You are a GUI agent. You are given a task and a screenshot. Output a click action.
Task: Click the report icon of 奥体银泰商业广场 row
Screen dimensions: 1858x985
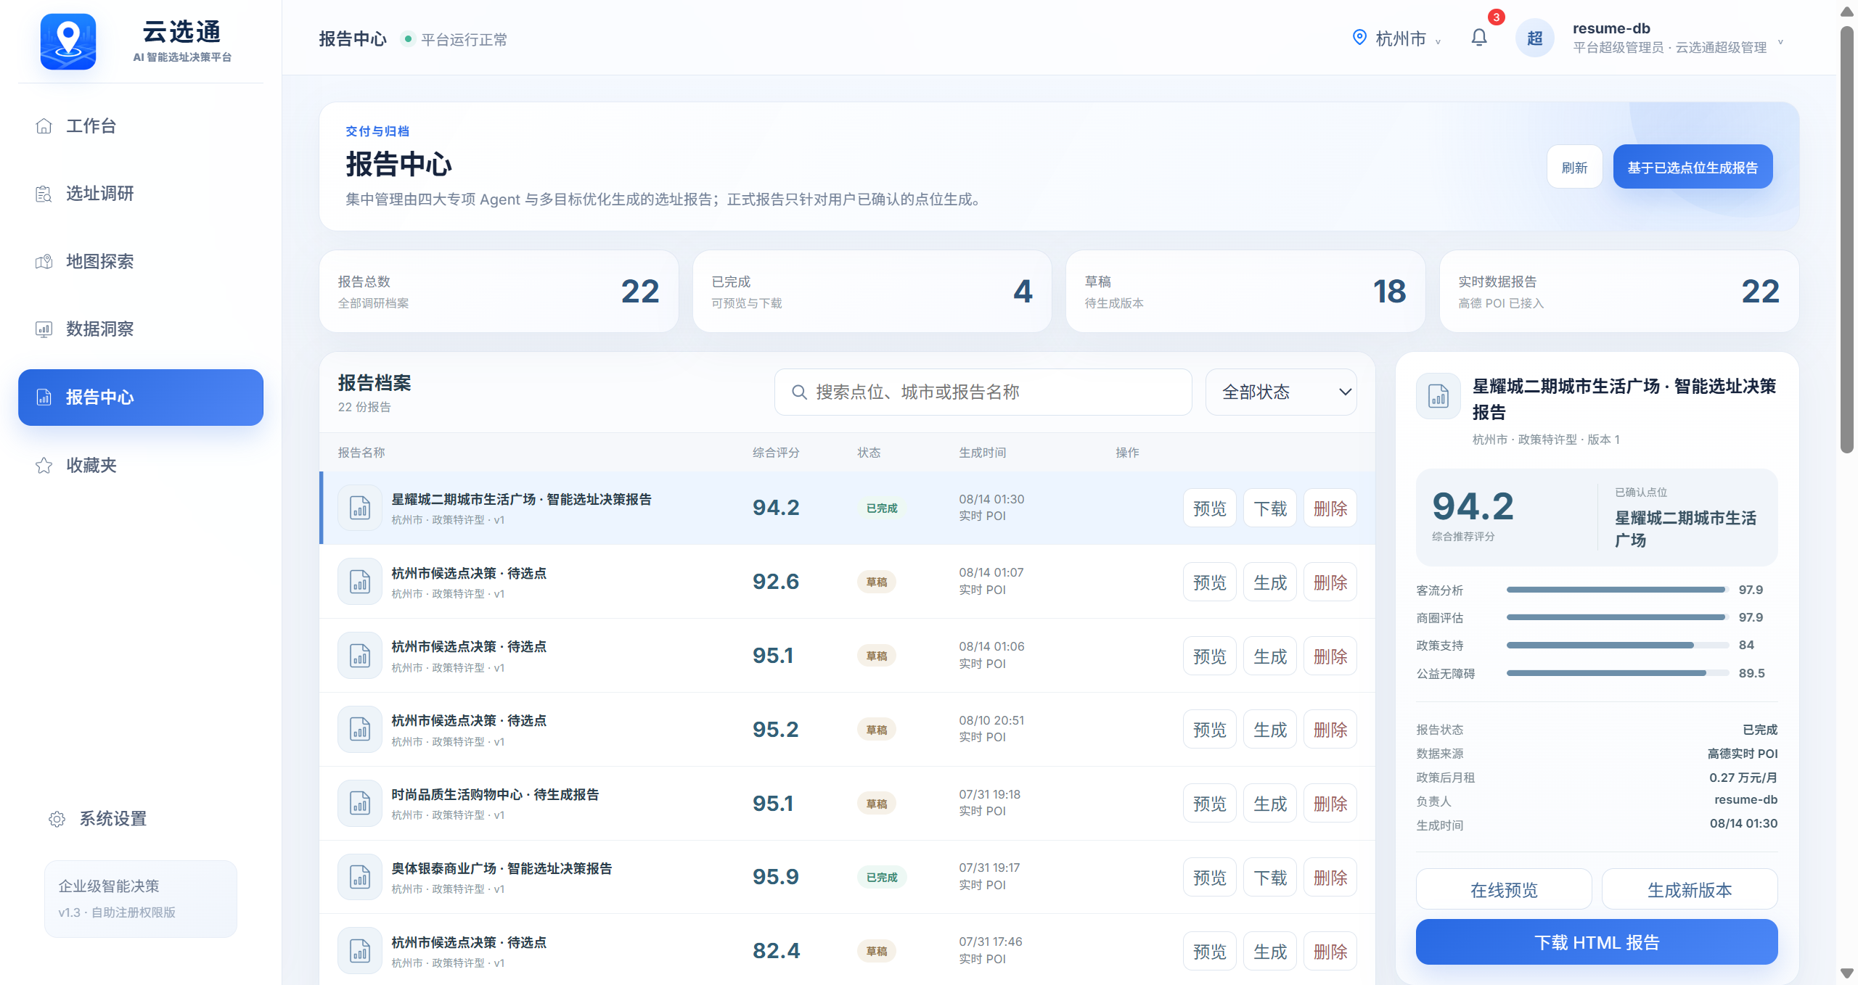coord(360,877)
